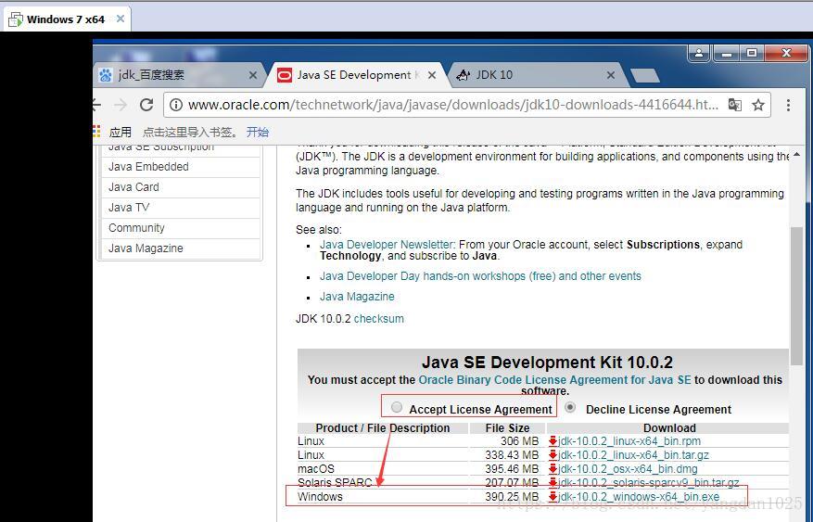Download jdk-10.0.2_linux-x64_bin.tar.gz
Screen dimensions: 813x522
[633, 455]
